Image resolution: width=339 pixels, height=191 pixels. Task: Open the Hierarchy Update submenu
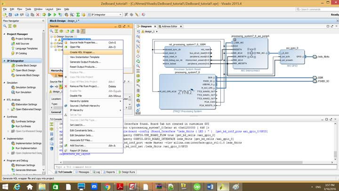93,101
